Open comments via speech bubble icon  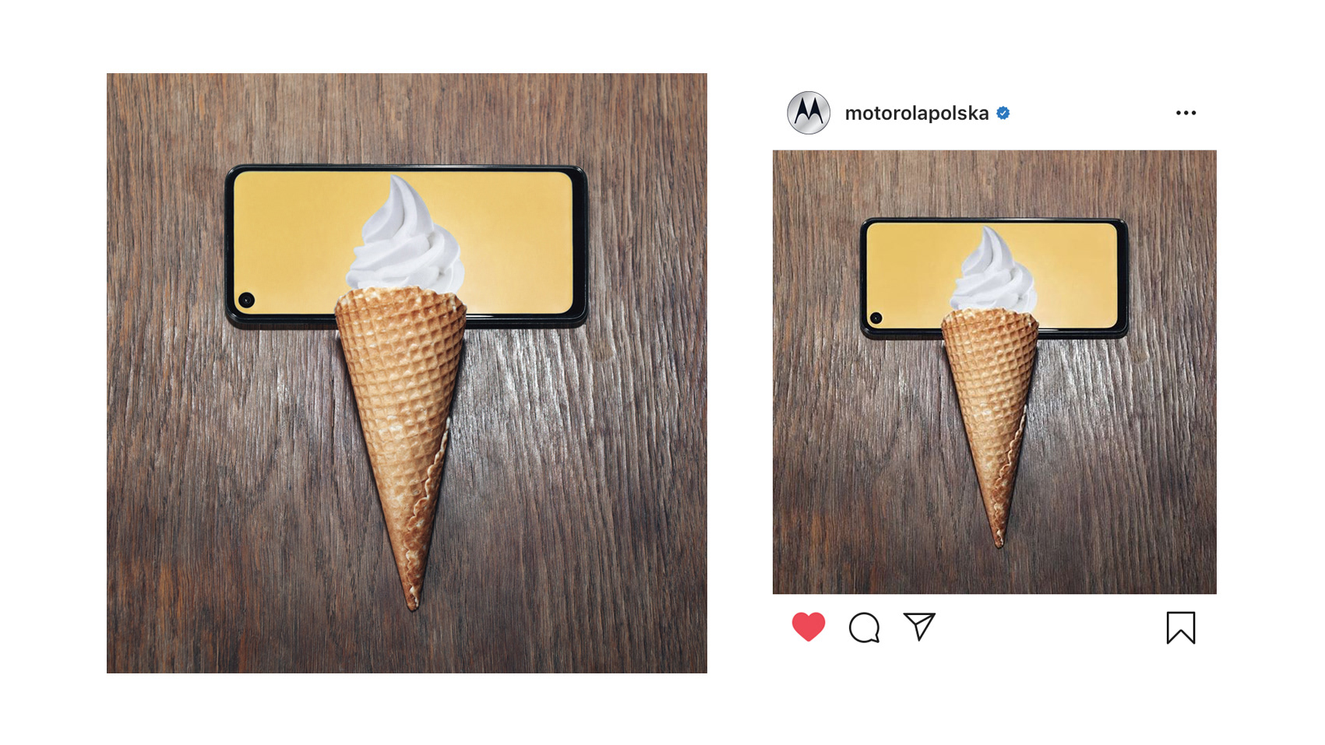[864, 627]
